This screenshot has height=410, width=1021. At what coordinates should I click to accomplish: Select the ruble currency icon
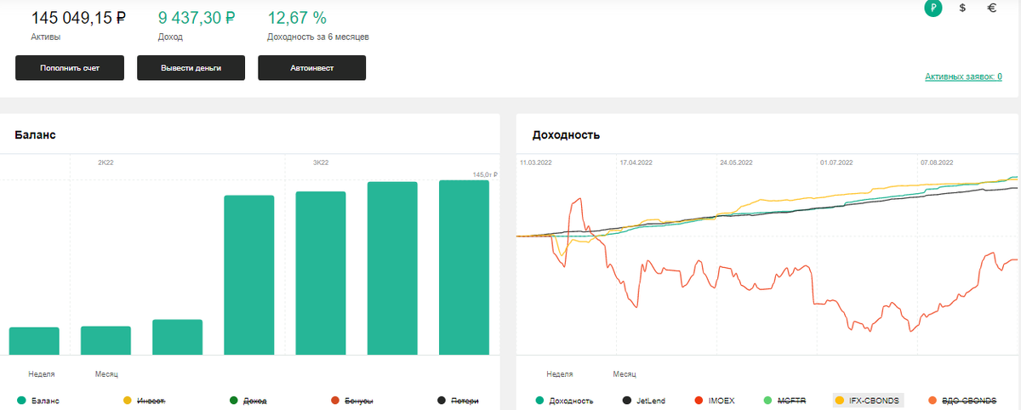933,8
